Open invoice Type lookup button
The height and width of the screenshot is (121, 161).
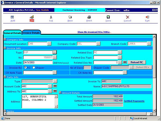(x=55, y=52)
